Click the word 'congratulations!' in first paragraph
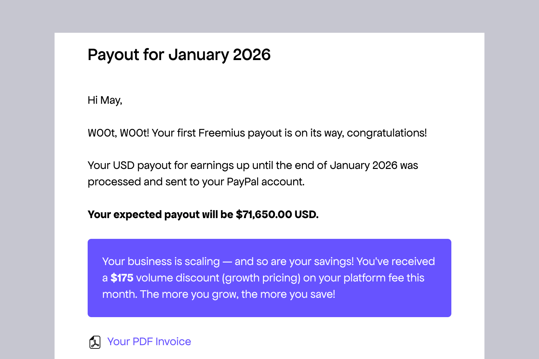Image resolution: width=539 pixels, height=359 pixels. point(386,133)
